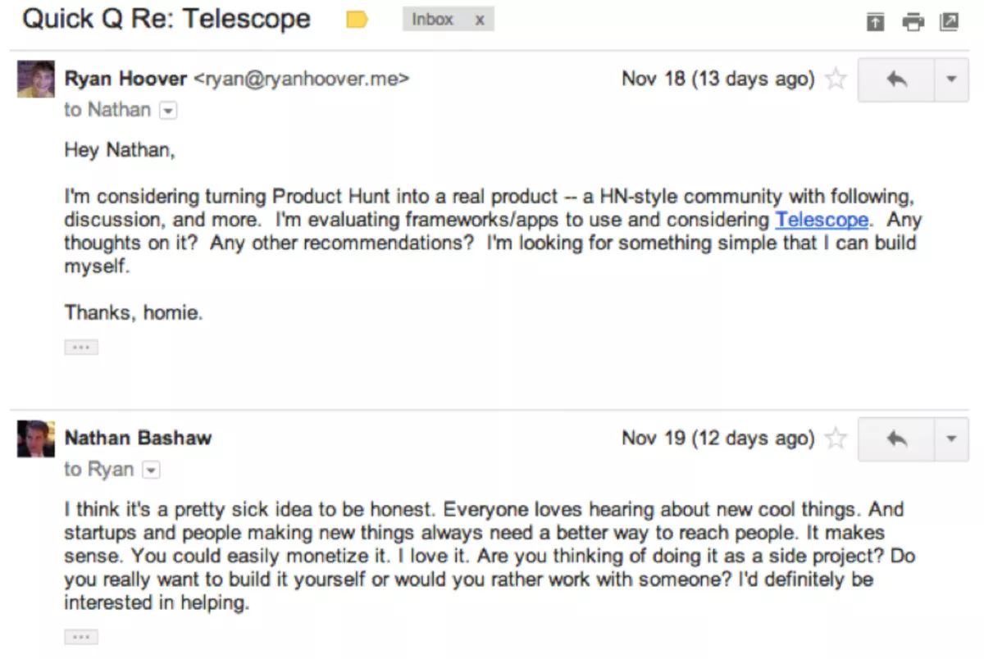Show trimmed content in Ryan's email
The height and width of the screenshot is (659, 984).
point(81,348)
